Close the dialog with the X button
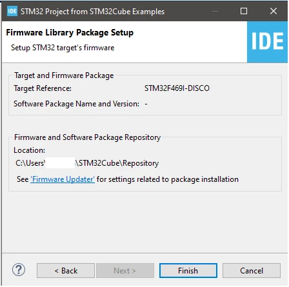The width and height of the screenshot is (289, 287). [274, 11]
